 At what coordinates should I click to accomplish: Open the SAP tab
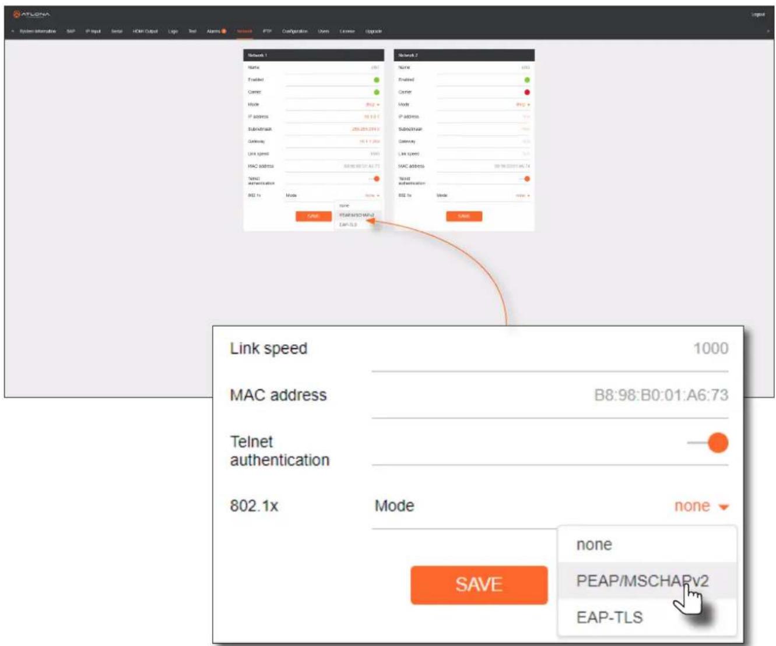click(71, 31)
